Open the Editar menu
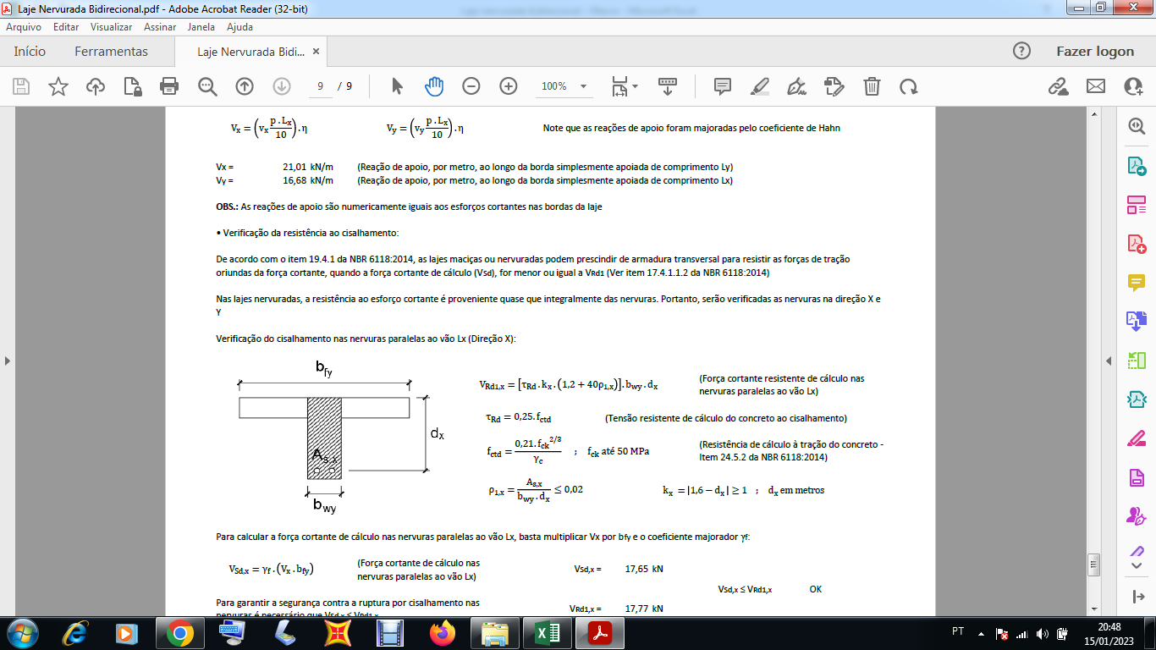Image resolution: width=1156 pixels, height=650 pixels. click(66, 27)
